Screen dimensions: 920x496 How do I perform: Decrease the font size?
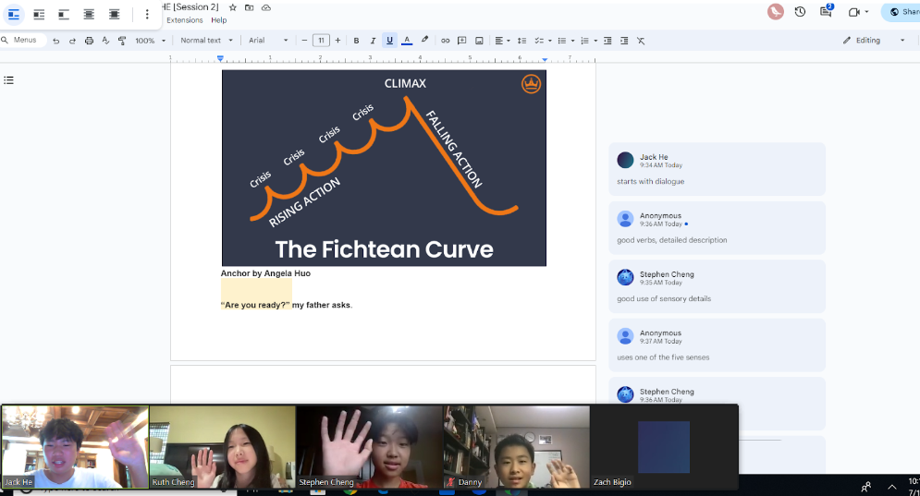[304, 41]
